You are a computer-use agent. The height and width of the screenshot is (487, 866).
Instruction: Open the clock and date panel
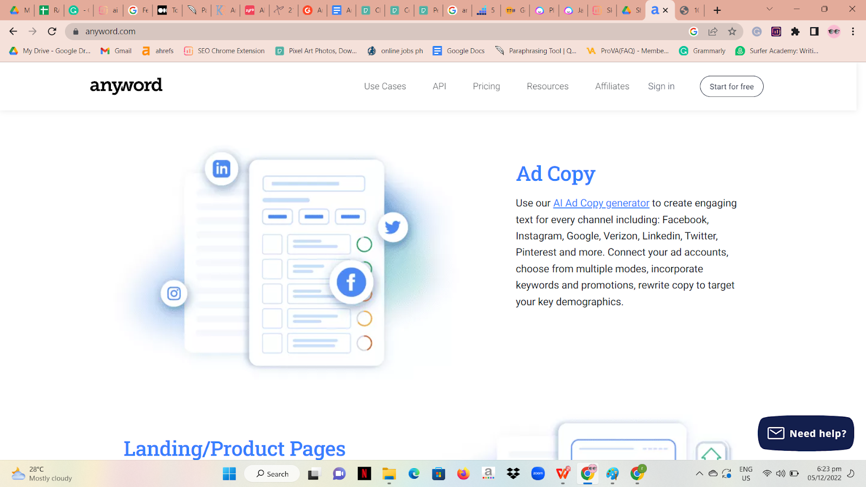point(824,473)
